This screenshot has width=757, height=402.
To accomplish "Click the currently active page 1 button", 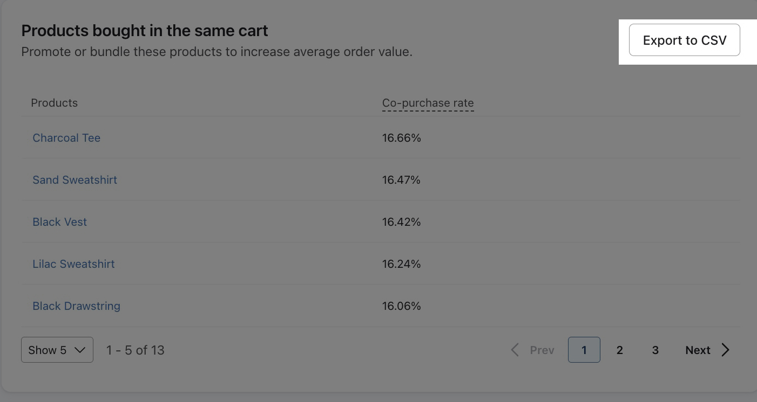I will 584,350.
